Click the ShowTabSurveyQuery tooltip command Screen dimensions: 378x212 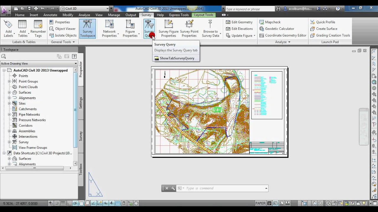coord(177,58)
